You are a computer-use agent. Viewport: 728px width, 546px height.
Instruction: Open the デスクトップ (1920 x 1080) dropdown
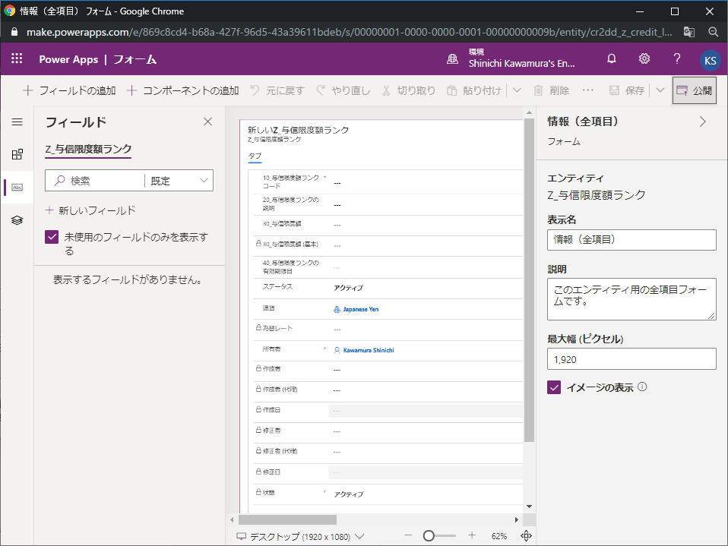point(300,537)
